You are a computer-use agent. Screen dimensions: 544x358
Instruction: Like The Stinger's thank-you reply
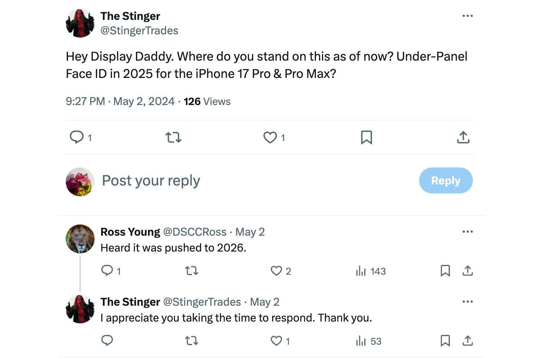pos(276,341)
